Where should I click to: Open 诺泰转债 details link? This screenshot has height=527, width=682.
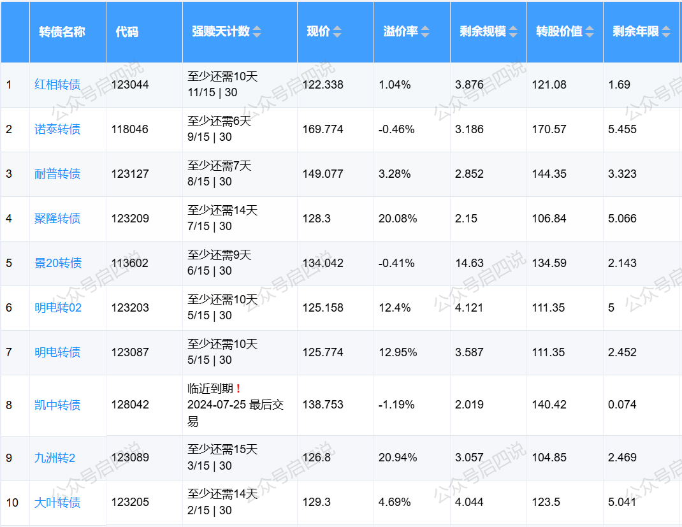click(57, 129)
